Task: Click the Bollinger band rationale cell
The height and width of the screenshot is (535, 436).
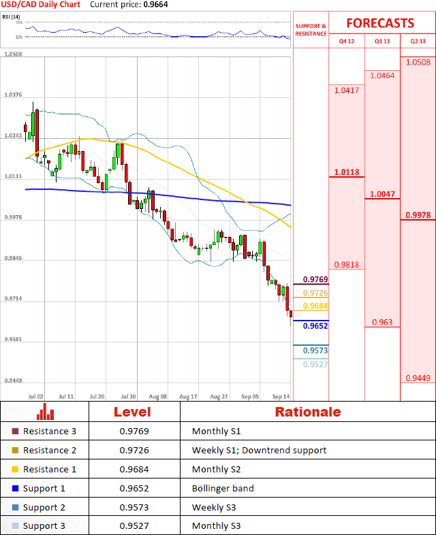Action: click(222, 488)
